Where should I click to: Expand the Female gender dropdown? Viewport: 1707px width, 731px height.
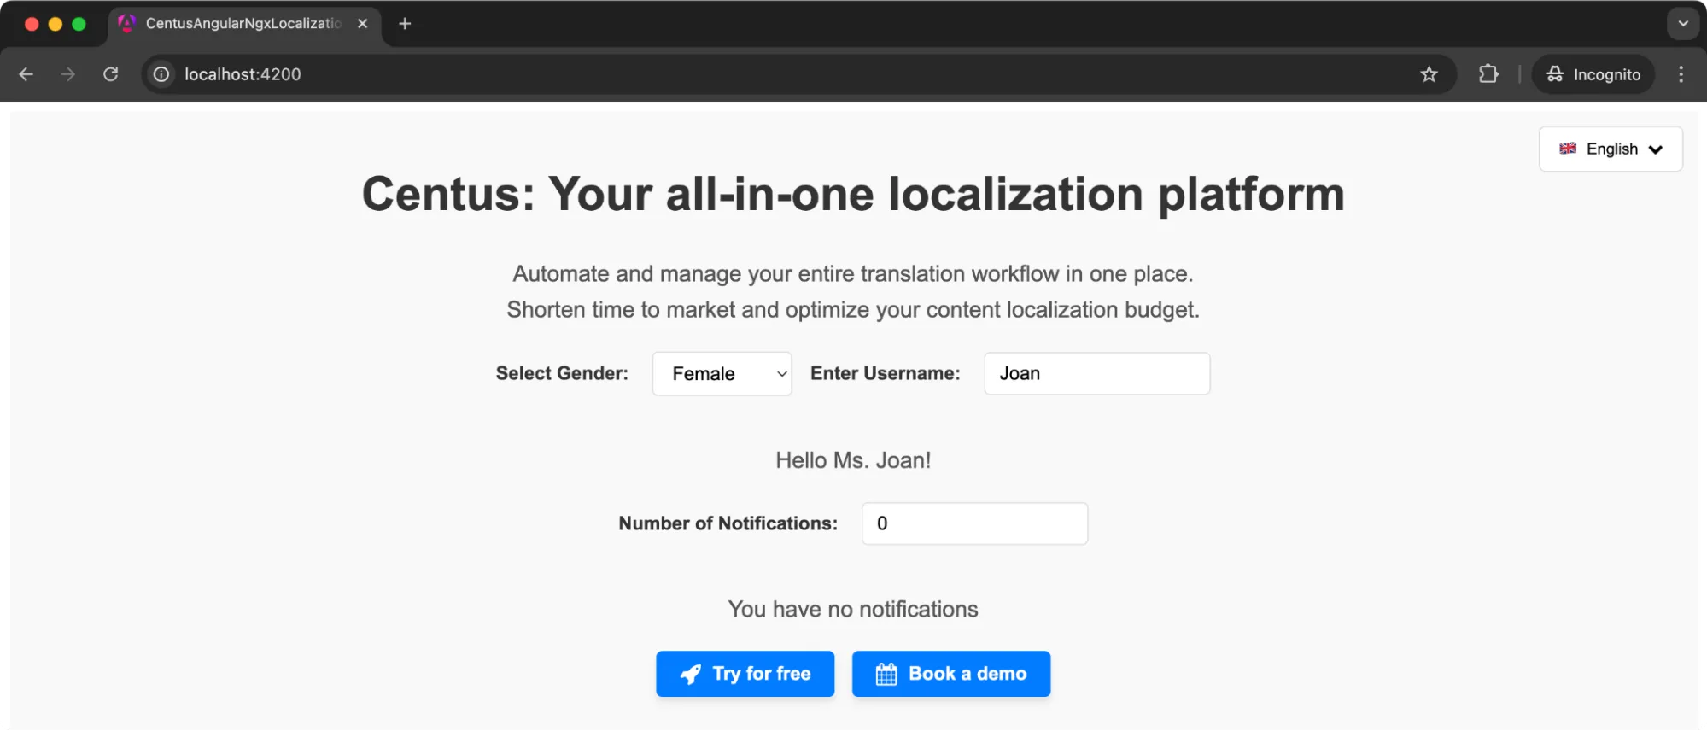pyautogui.click(x=722, y=374)
